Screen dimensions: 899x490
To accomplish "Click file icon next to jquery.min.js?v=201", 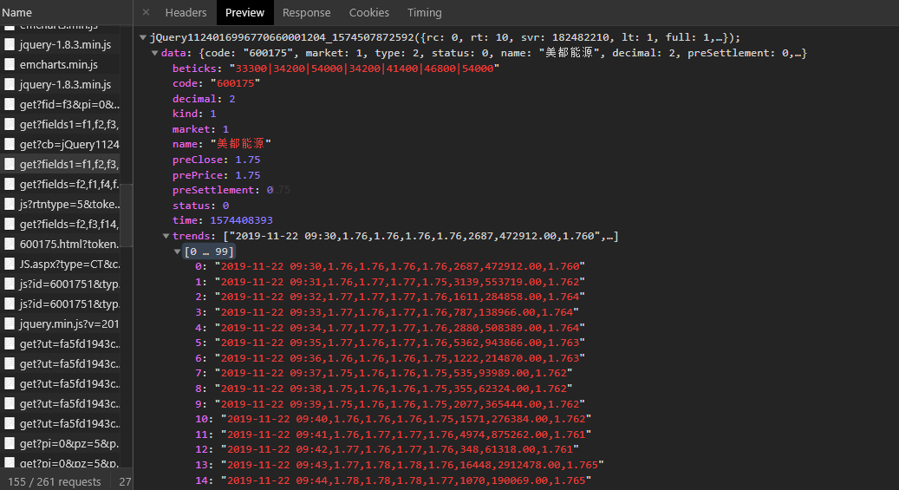I will [10, 323].
